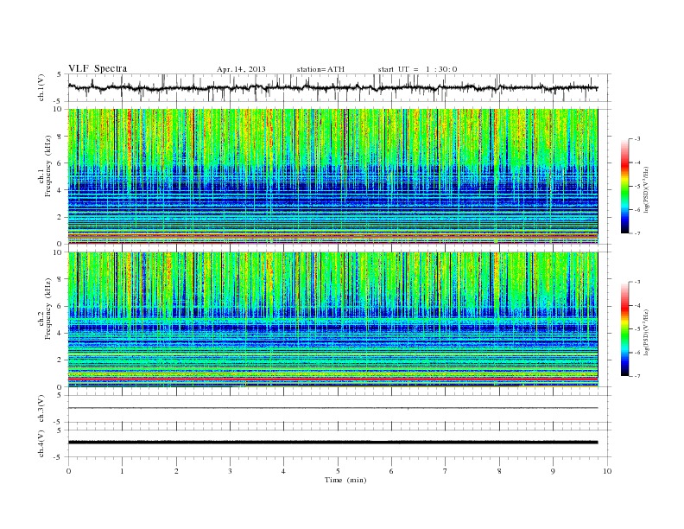Click ch.1 colorbar 'log(PSD)(V²/Hz)' label
This screenshot has width=684, height=529.
click(647, 189)
